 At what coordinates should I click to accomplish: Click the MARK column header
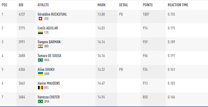pyautogui.click(x=102, y=5)
